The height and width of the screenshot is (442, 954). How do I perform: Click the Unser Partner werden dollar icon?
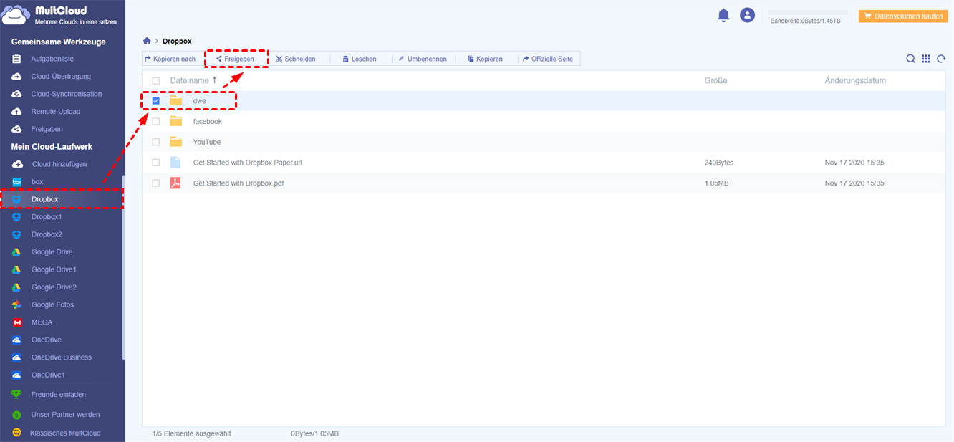tap(16, 415)
